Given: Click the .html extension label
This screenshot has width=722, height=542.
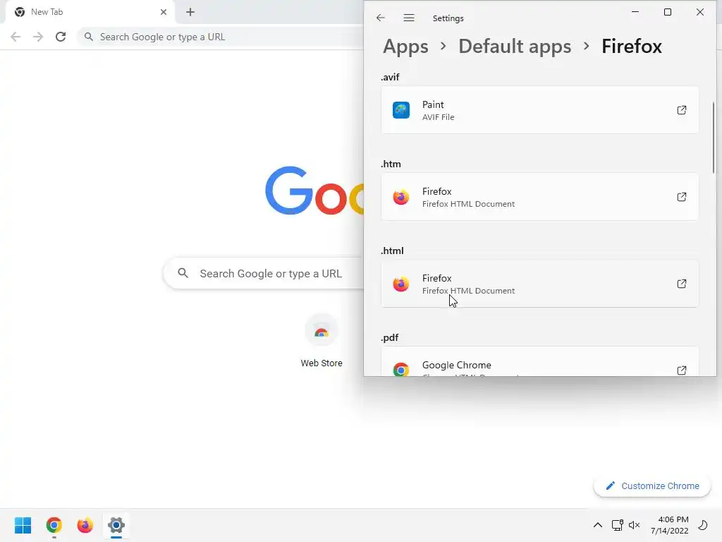Looking at the screenshot, I should tap(392, 251).
